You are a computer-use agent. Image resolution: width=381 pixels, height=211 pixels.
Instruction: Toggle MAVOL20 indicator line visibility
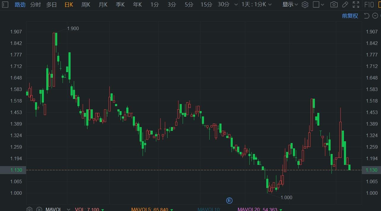click(257, 209)
